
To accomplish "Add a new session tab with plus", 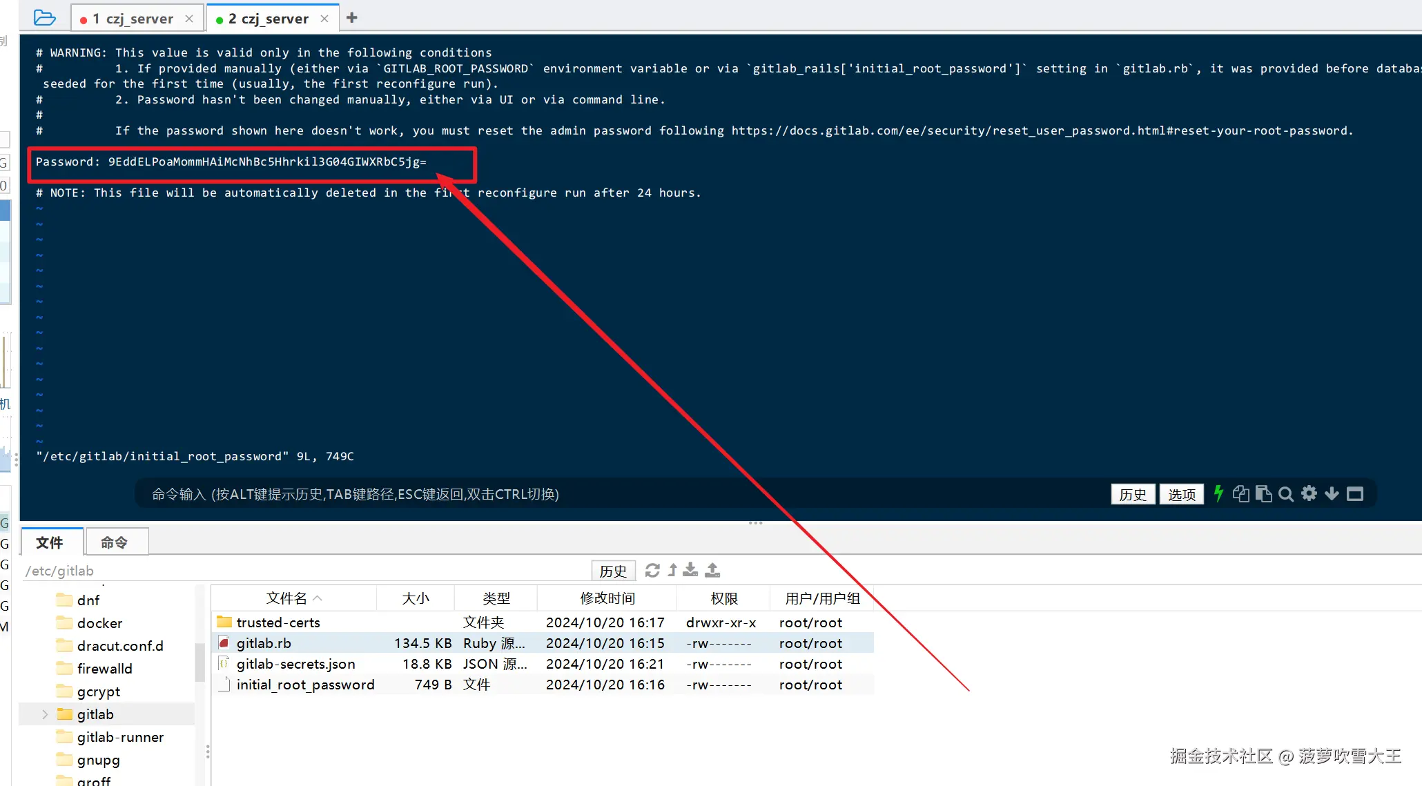I will [x=352, y=18].
